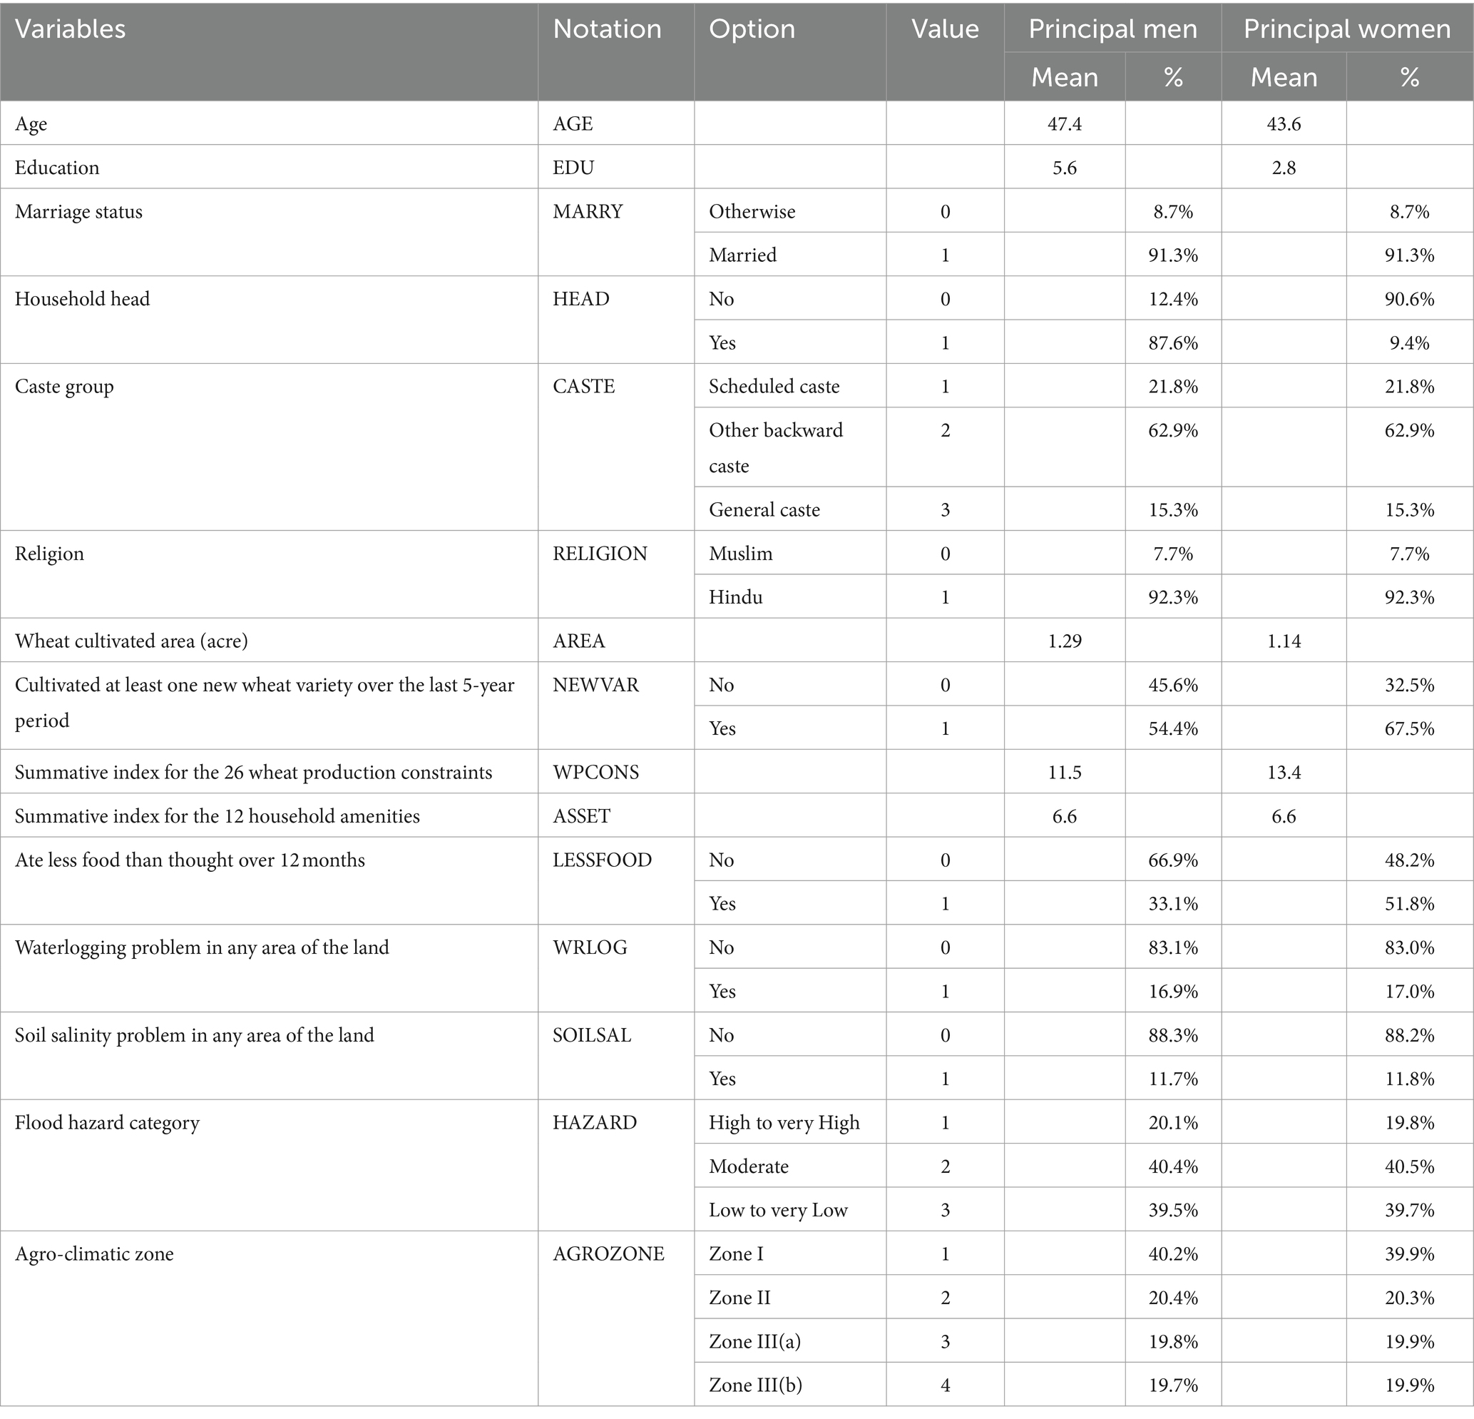
Task: Select the Value column header
Action: (945, 29)
